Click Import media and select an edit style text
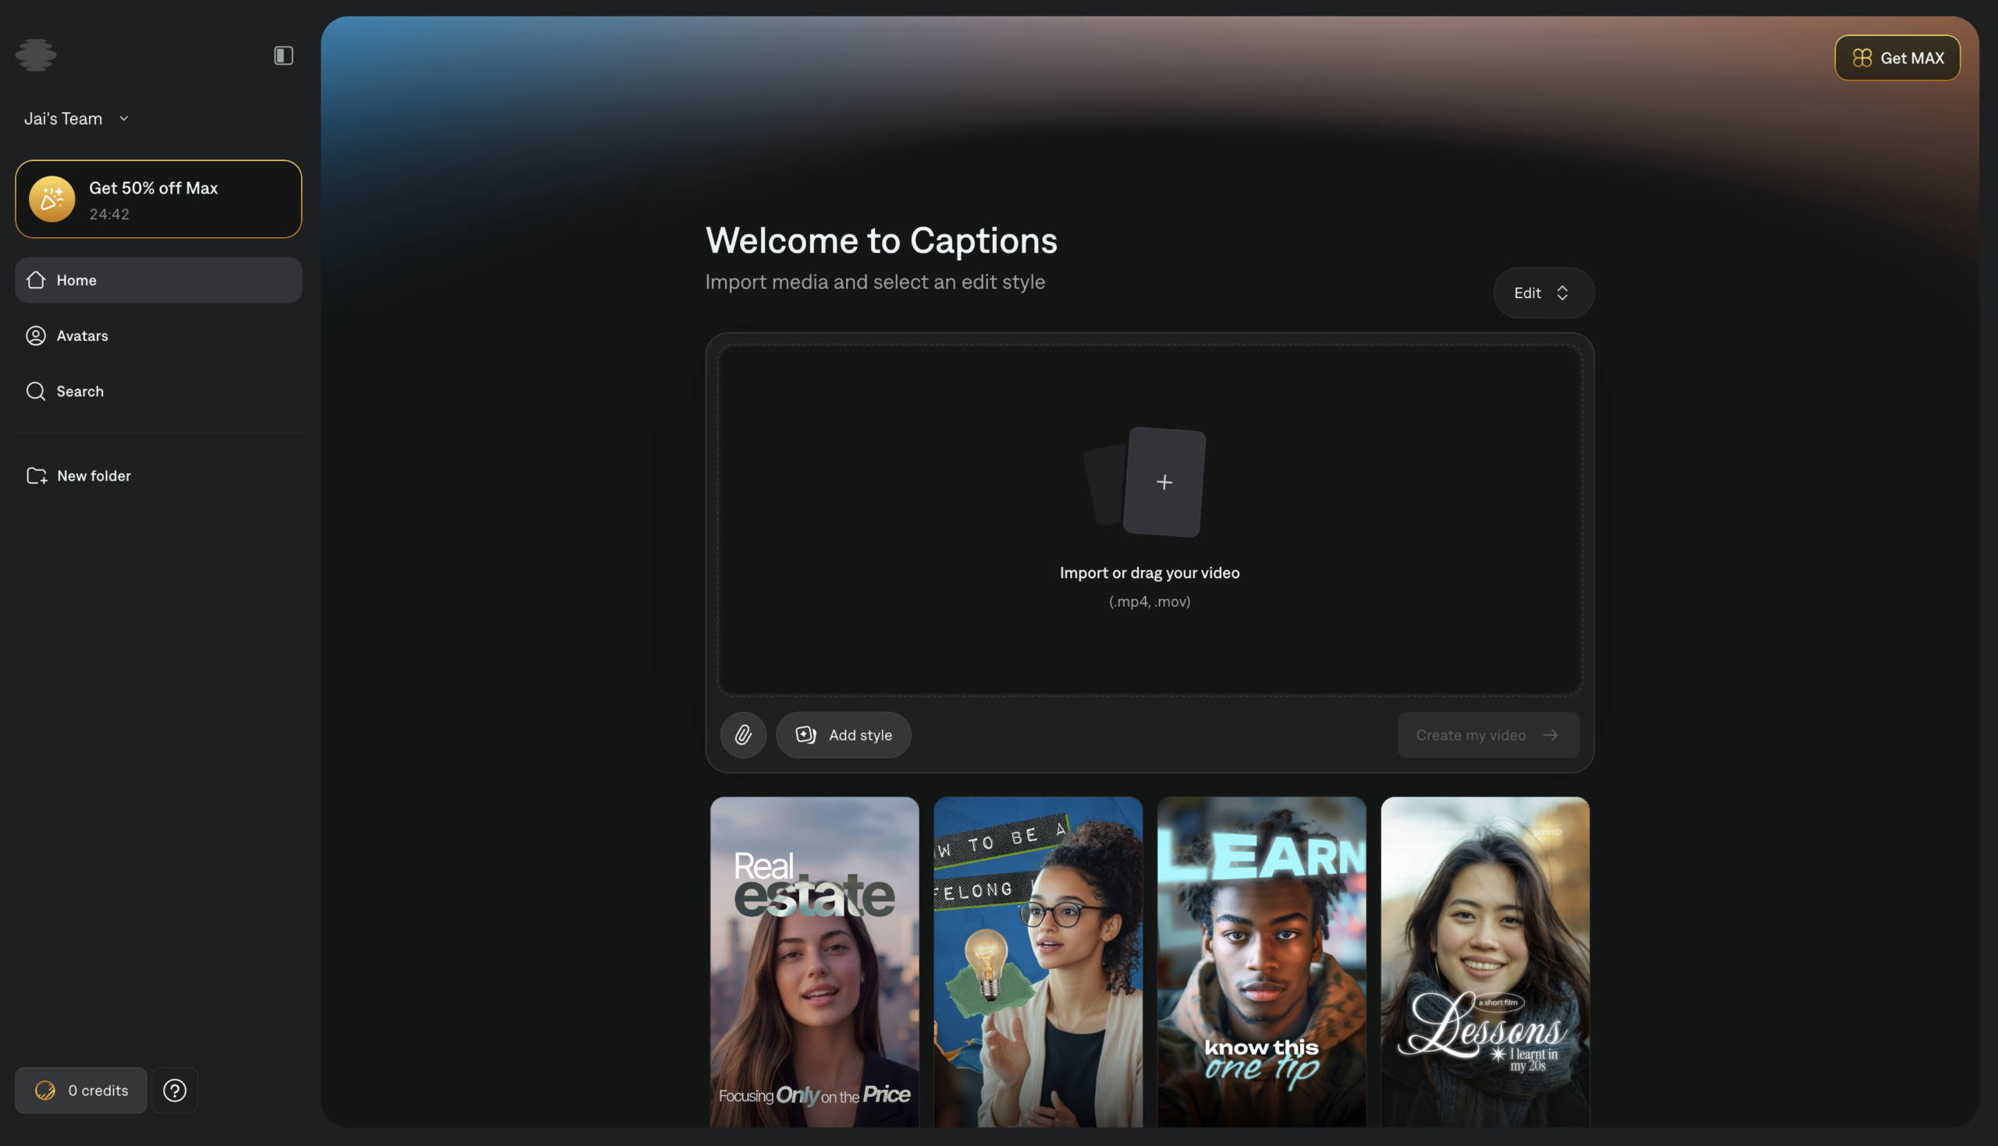 coord(875,282)
